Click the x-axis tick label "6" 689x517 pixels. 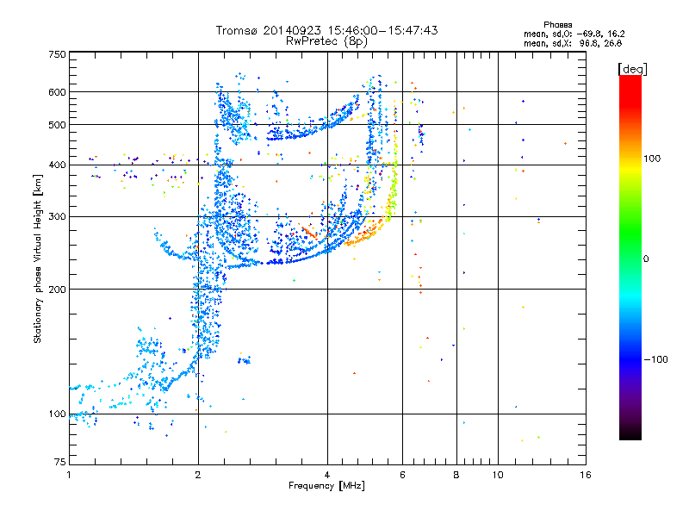[x=402, y=475]
